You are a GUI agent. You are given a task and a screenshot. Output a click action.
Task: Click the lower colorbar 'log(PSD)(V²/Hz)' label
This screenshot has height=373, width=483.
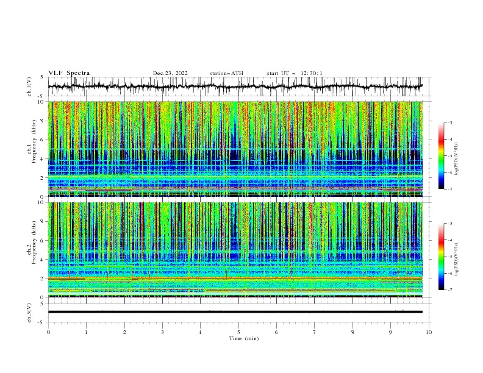(x=457, y=260)
